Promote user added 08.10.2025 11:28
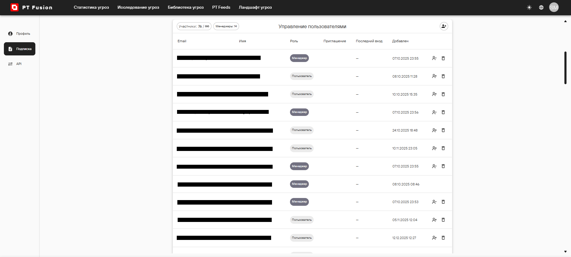571x257 pixels. click(x=434, y=76)
